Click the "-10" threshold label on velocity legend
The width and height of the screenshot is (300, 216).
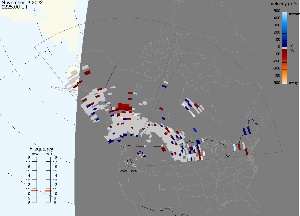pos(292,50)
